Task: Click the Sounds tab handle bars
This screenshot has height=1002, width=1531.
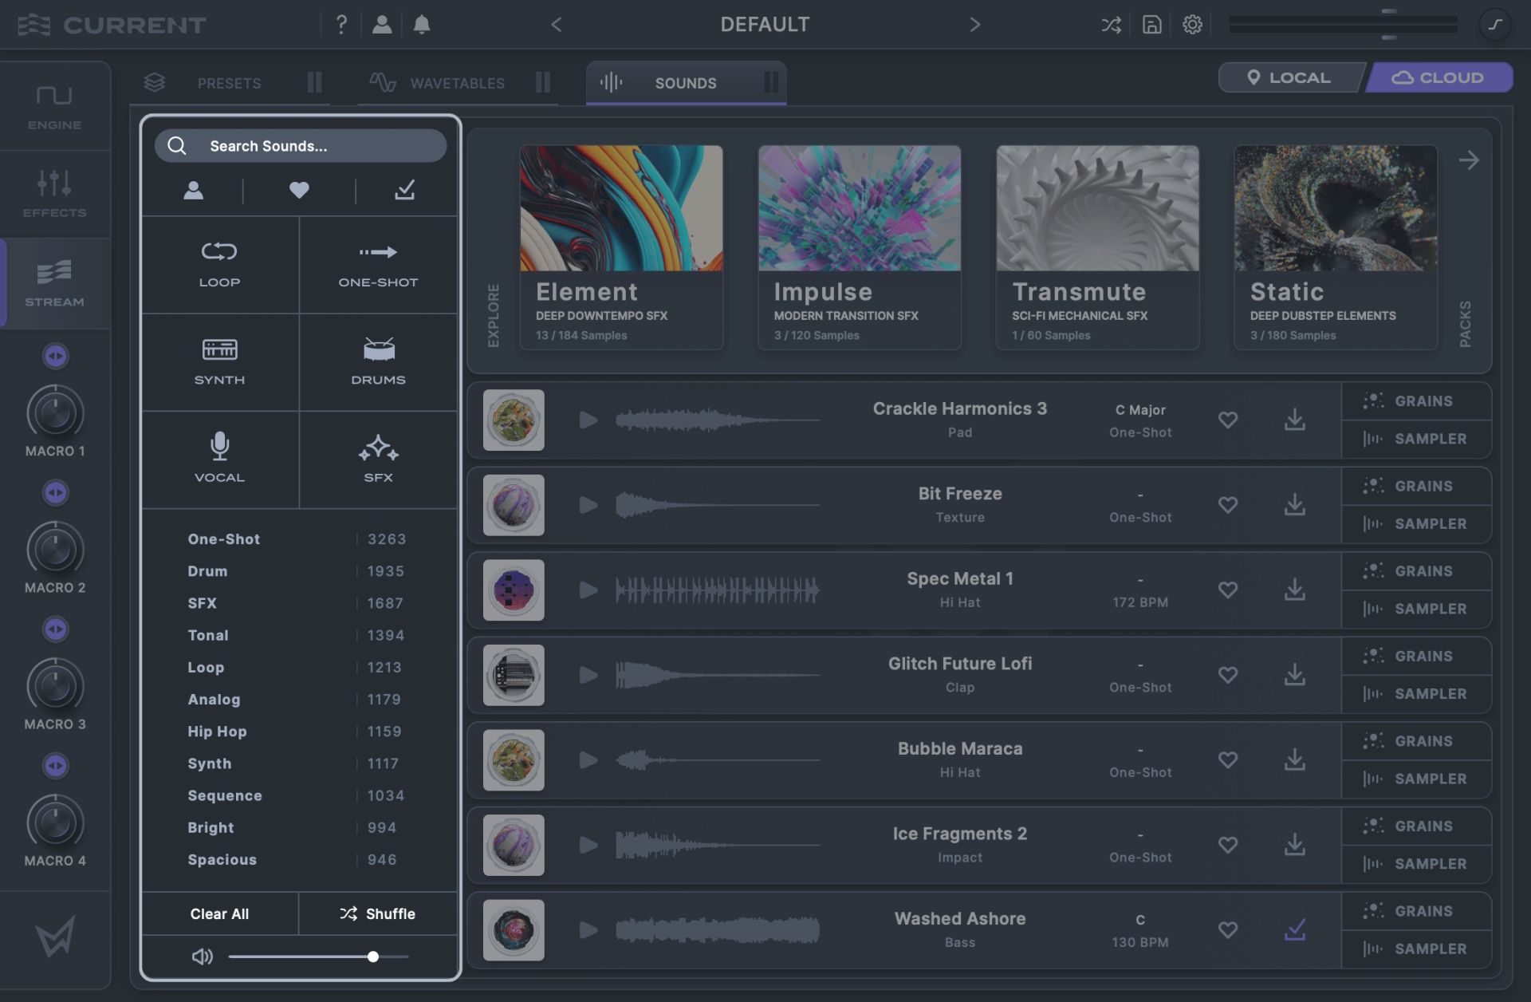Action: click(x=771, y=82)
